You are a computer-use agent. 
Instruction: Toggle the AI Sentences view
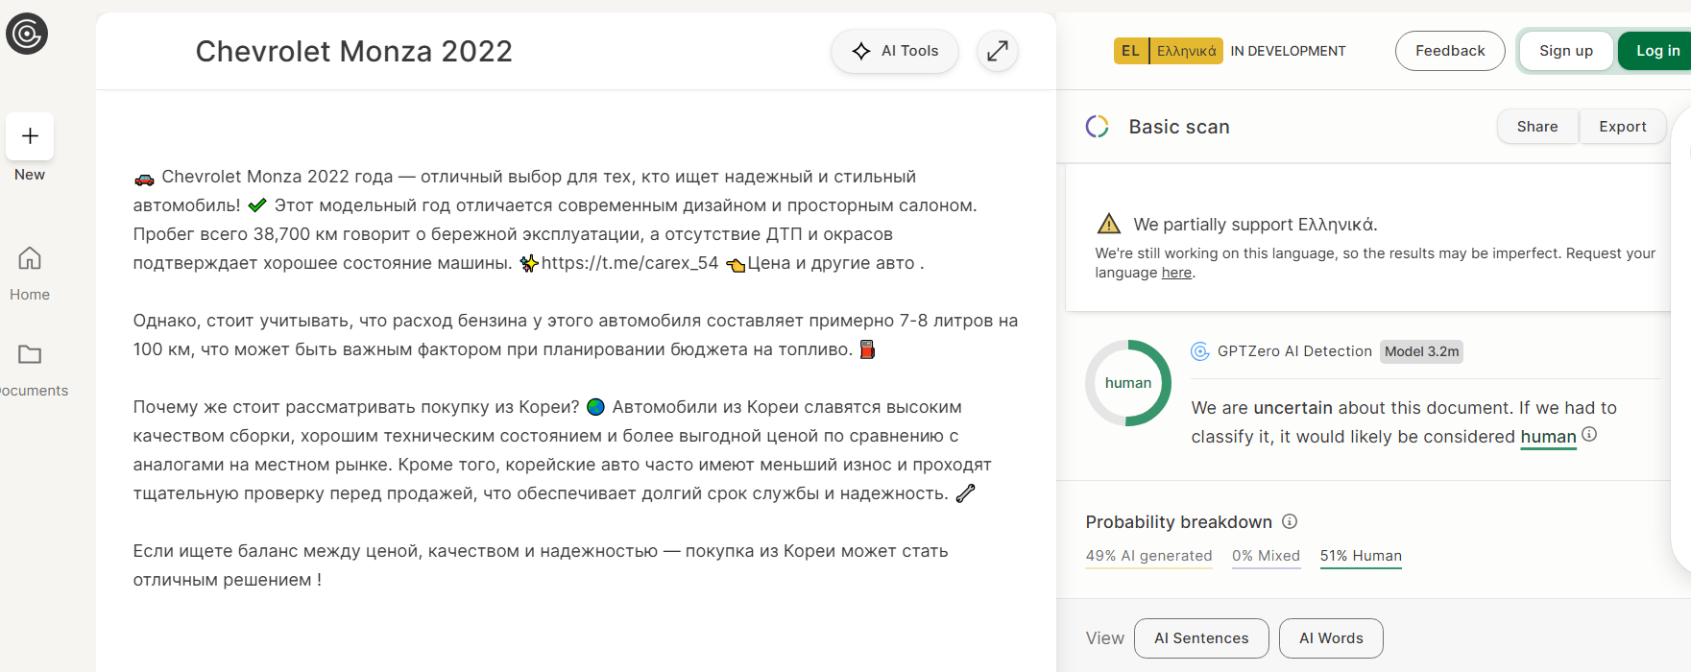1201,638
